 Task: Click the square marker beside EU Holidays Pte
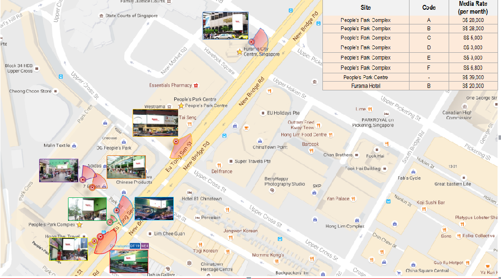pos(263,113)
